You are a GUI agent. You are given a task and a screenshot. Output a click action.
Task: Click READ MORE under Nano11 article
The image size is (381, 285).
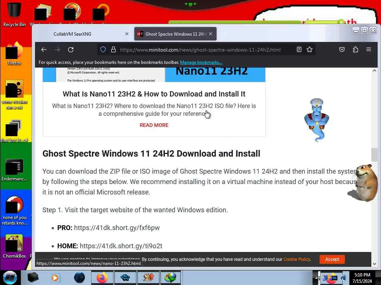[154, 125]
